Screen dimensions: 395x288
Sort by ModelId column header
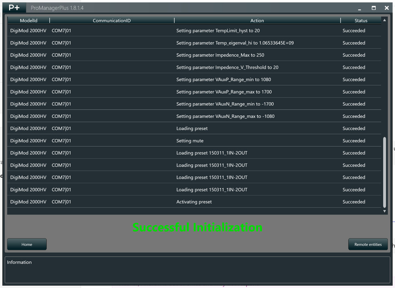(28, 21)
